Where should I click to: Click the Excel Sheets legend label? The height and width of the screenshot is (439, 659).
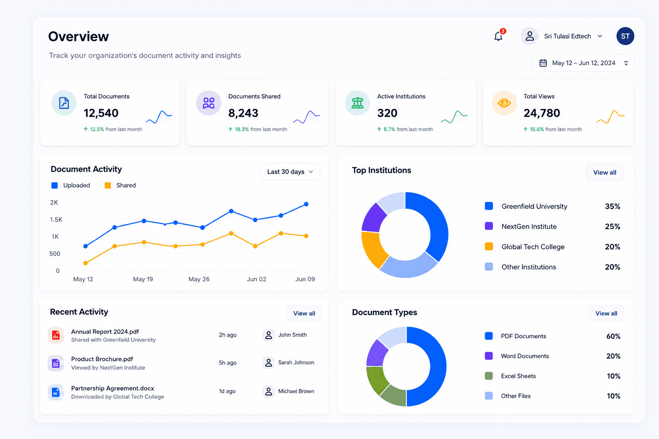(x=518, y=376)
